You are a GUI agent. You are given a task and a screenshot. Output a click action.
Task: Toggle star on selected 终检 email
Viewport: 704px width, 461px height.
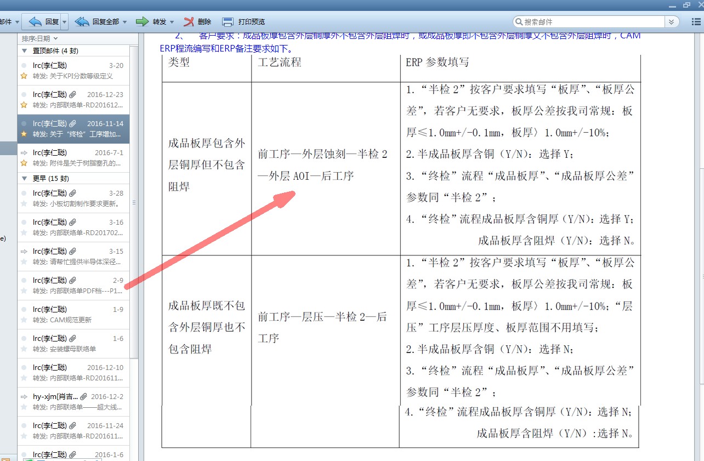coord(24,134)
